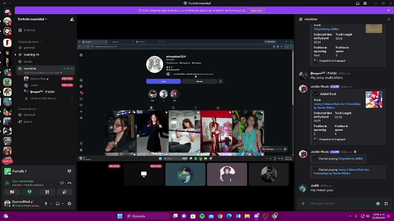Screen dimensions: 394x221
Task: Open microphone input options arrow
Action: 51,204
